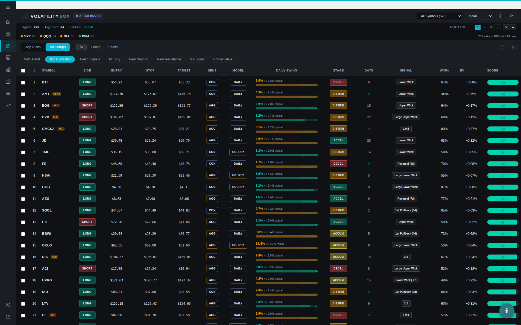
Task: Open the chart presentation sidebar icon
Action: click(x=8, y=58)
